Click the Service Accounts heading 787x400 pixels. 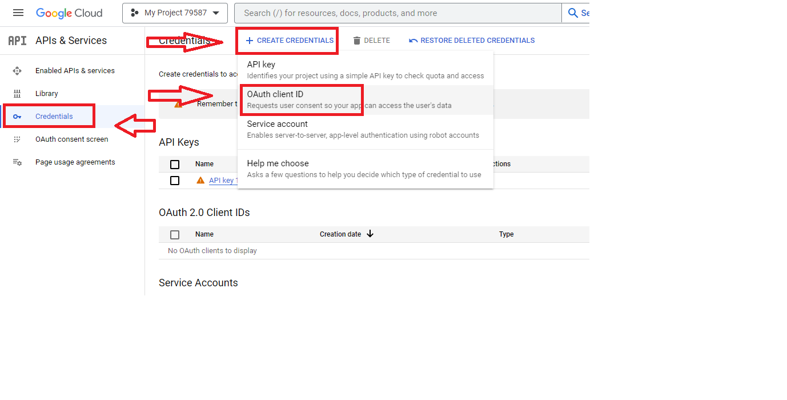coord(198,283)
